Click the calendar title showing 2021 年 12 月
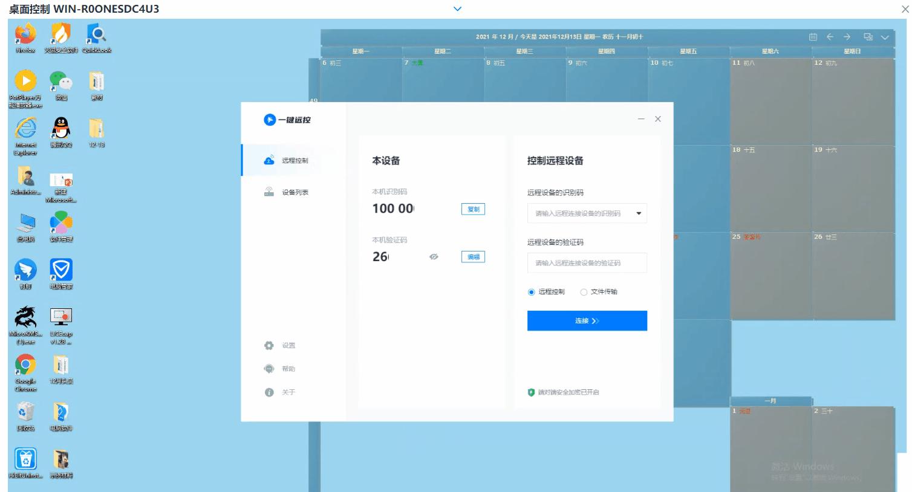 tap(559, 37)
